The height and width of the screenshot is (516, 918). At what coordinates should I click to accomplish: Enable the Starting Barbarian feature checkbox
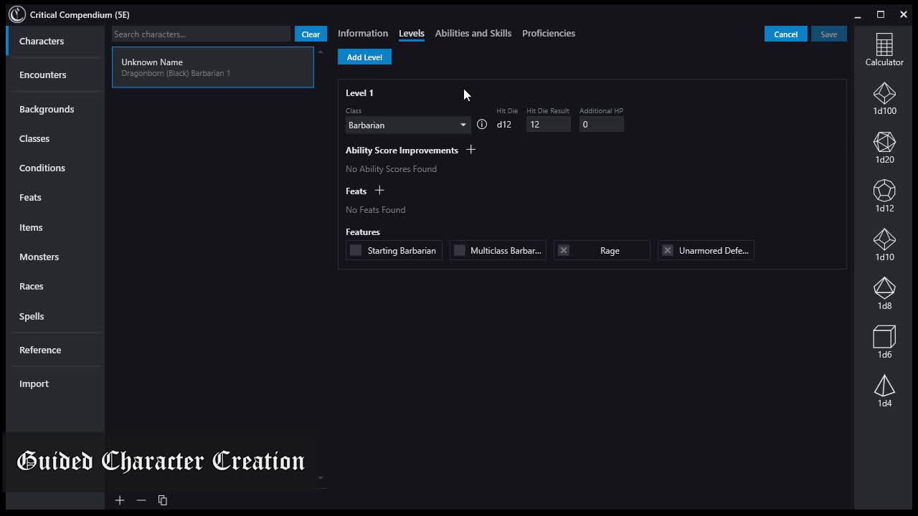point(356,251)
